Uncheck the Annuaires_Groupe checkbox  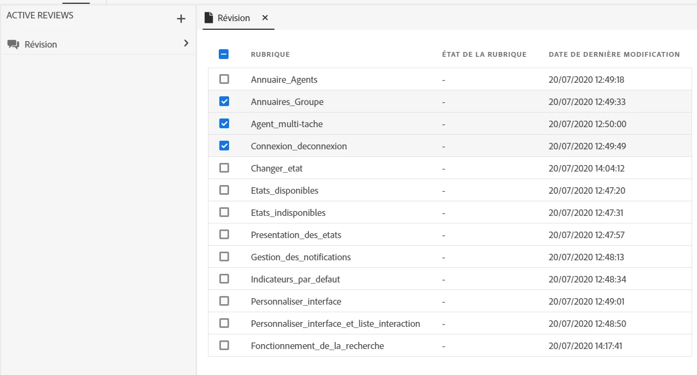224,102
